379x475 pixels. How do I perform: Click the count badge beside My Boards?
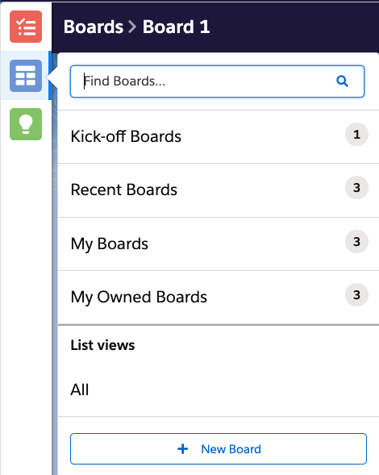pos(356,242)
